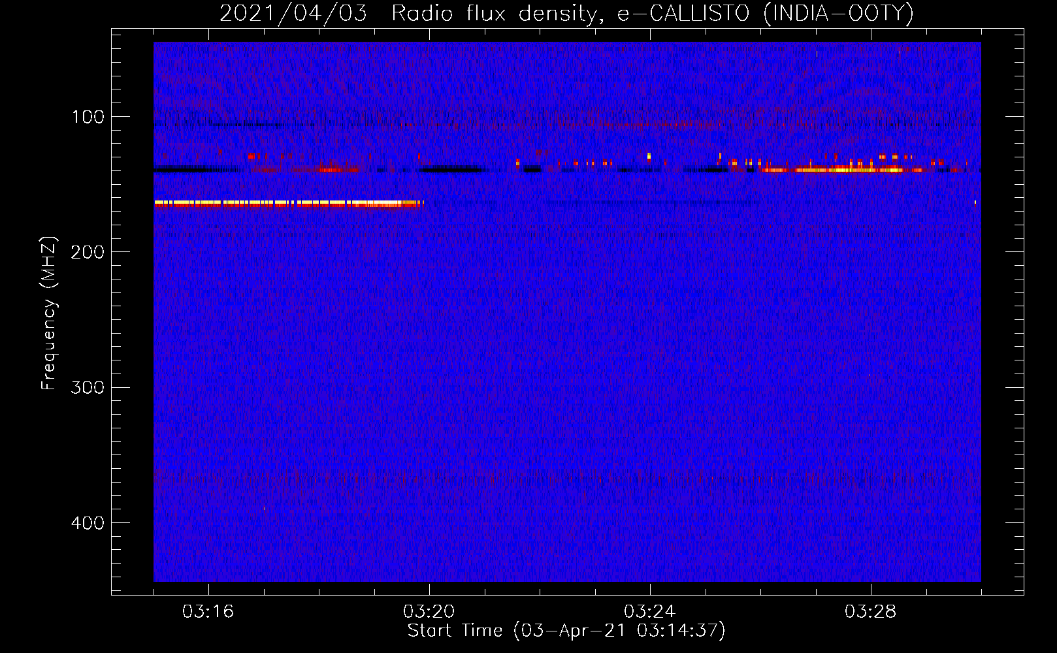
Task: Click the bright white-red emission band near 165 MHz
Action: [x=289, y=204]
